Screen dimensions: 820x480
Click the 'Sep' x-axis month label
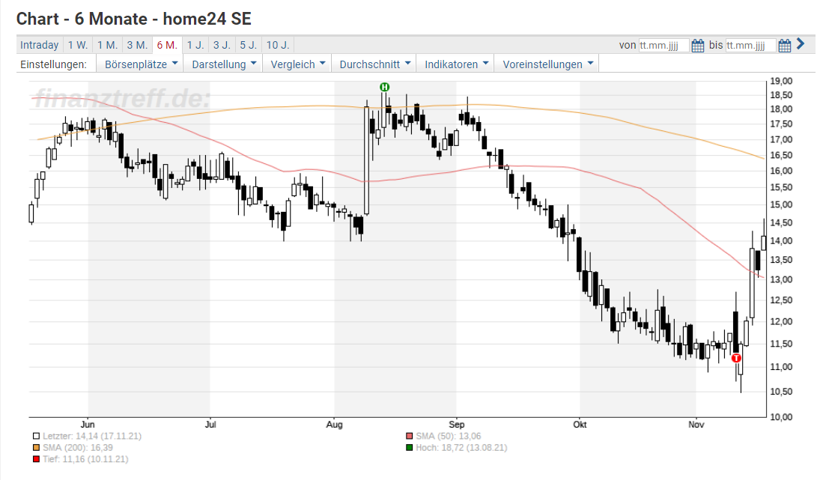click(x=457, y=425)
